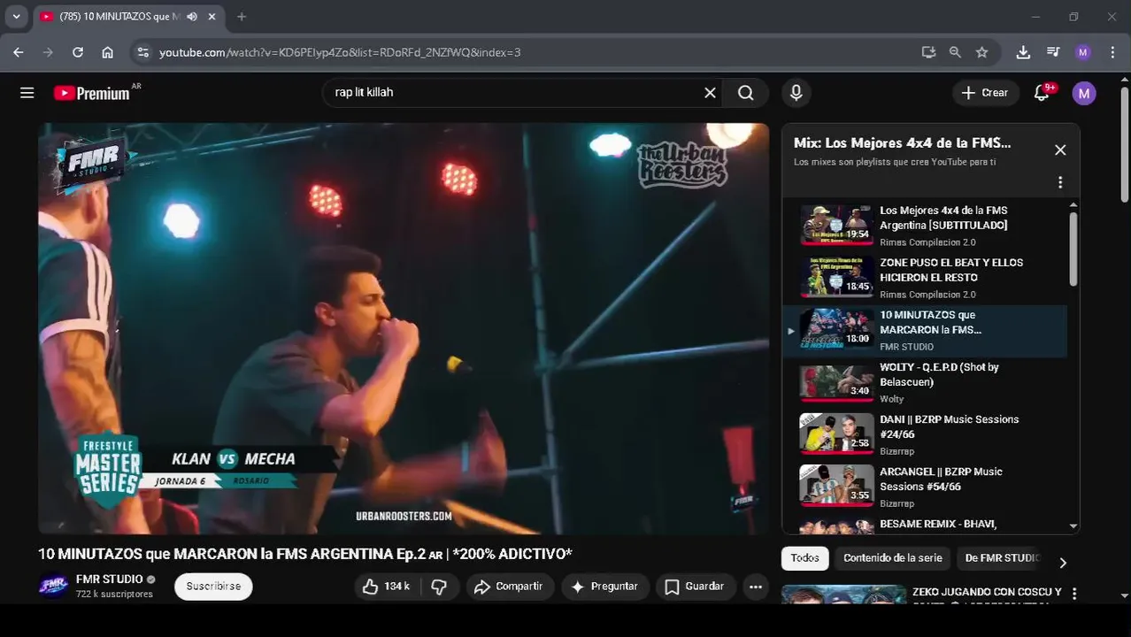Clear the search box text

710,93
